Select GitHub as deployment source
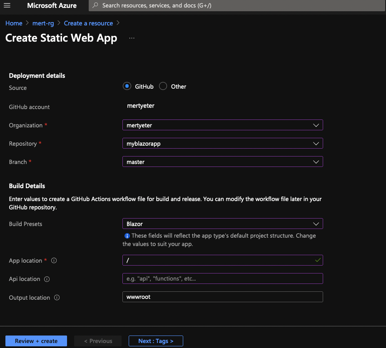This screenshot has height=348, width=386. [x=127, y=86]
